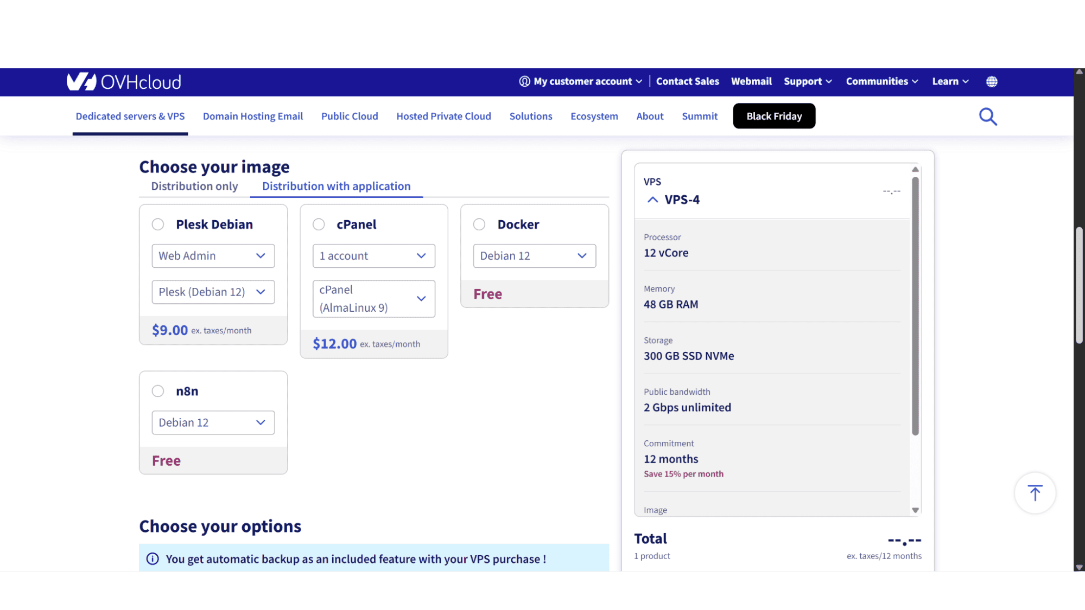Open the Solutions menu

tap(531, 117)
